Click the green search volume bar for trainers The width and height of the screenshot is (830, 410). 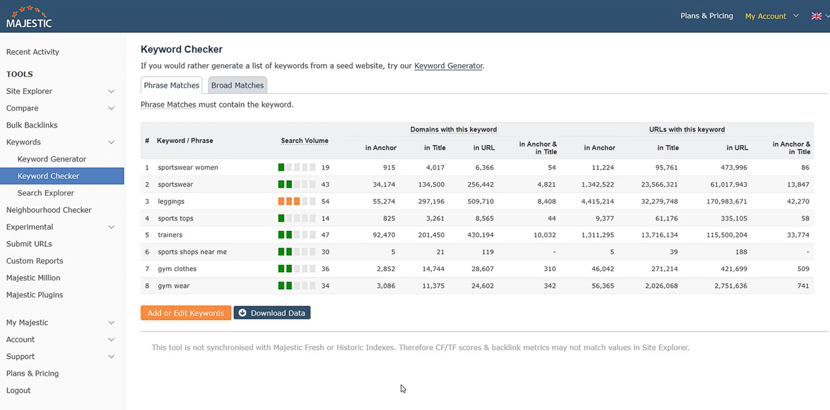pos(285,235)
